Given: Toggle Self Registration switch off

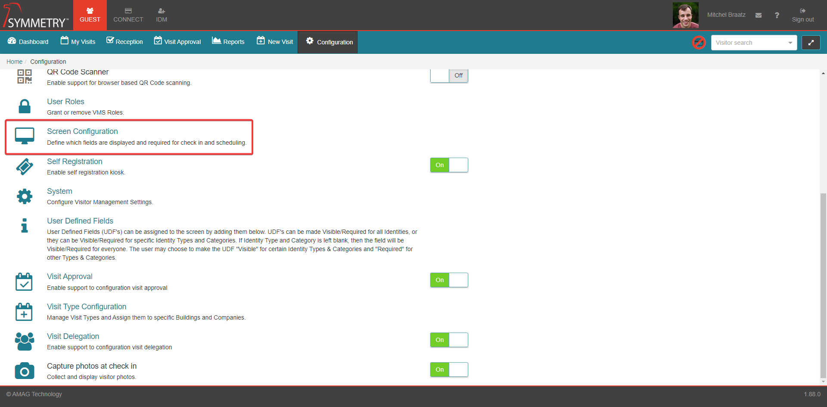Looking at the screenshot, I should pyautogui.click(x=449, y=165).
